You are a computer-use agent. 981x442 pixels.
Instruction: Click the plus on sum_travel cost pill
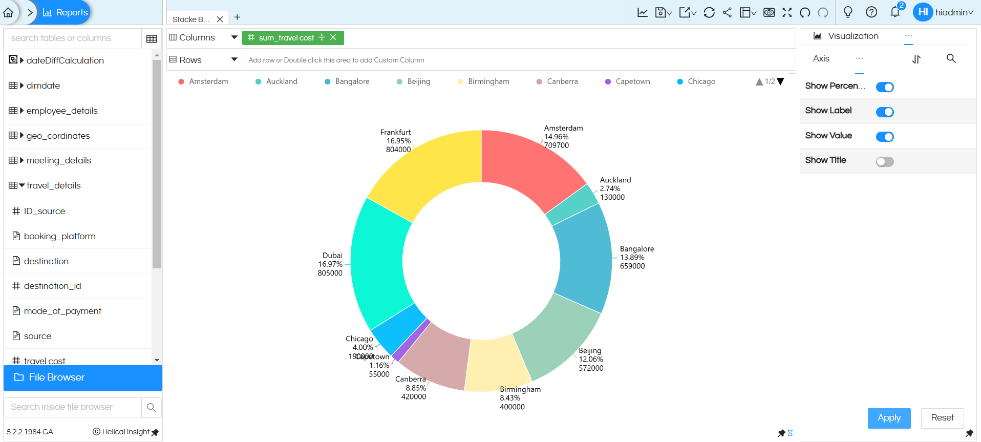322,37
